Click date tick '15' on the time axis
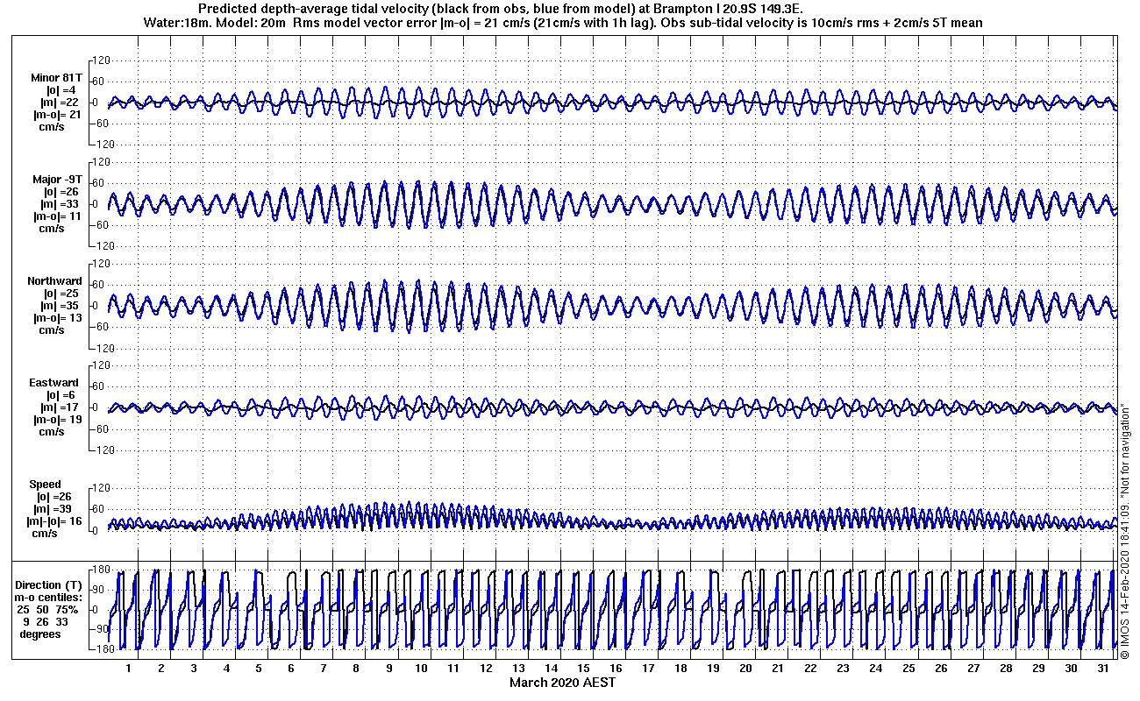This screenshot has width=1140, height=701. coord(583,669)
